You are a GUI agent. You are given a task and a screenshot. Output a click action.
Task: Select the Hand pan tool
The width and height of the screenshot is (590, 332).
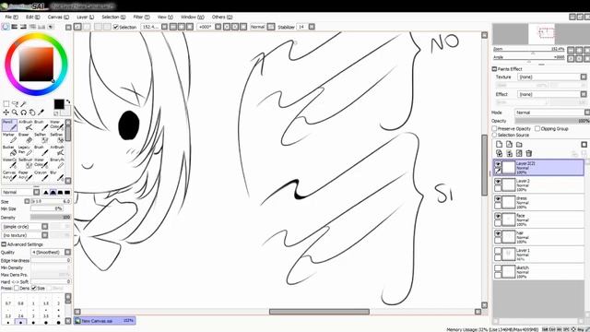32,113
